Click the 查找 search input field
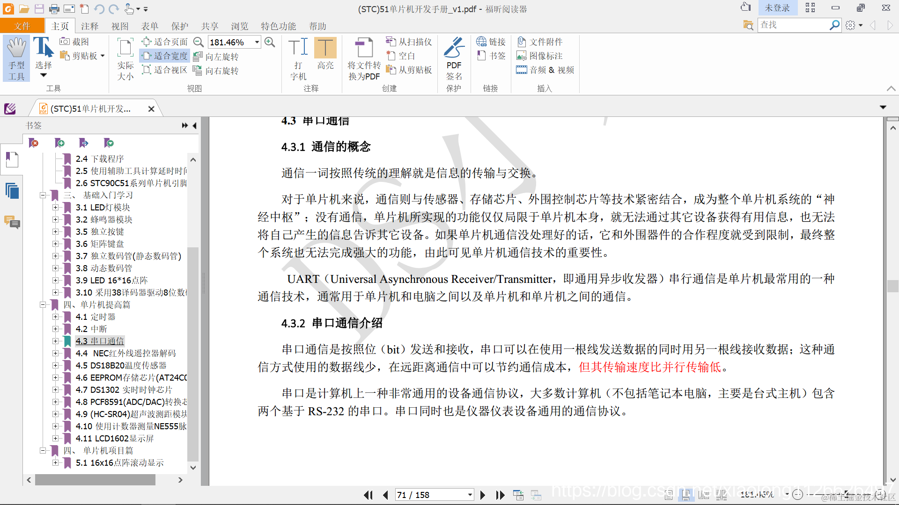 [792, 25]
